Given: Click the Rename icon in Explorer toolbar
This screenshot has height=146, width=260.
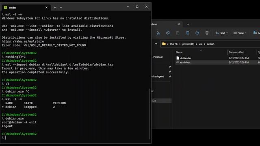Looking at the screenshot, I should pos(187,33).
